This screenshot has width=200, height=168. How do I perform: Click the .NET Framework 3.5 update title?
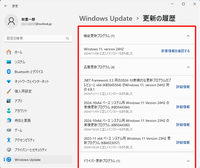[127, 85]
